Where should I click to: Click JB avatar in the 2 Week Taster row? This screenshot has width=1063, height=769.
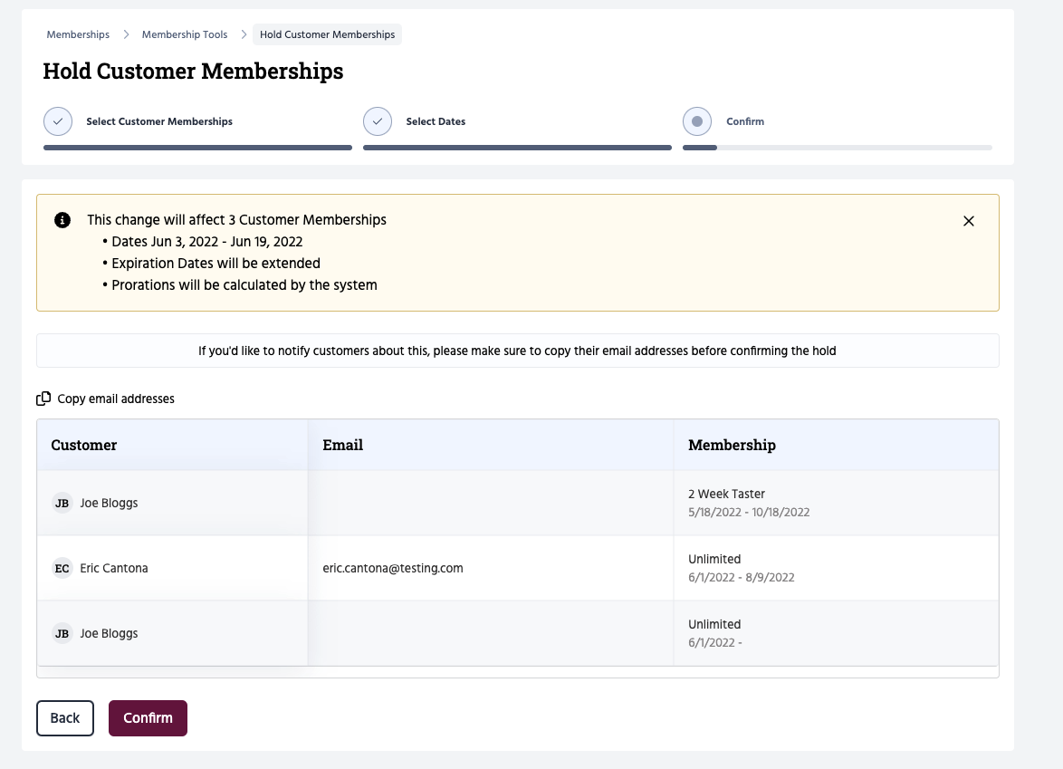(62, 504)
